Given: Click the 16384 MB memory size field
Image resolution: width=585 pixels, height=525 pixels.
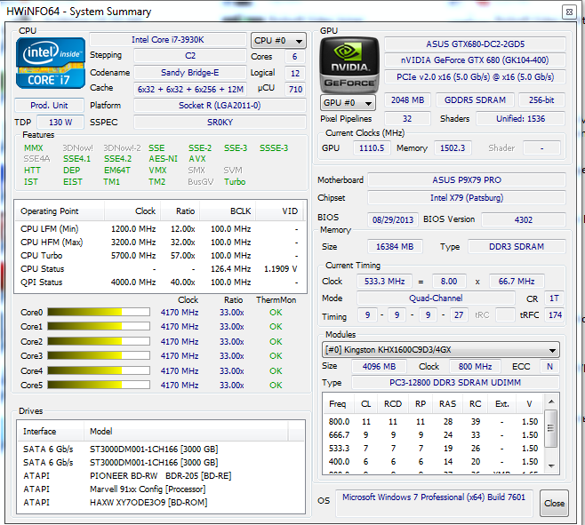Looking at the screenshot, I should click(395, 246).
